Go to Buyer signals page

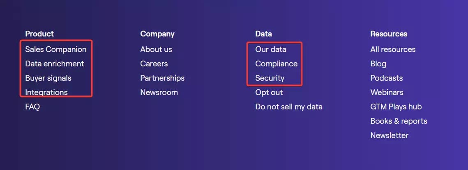pyautogui.click(x=48, y=78)
